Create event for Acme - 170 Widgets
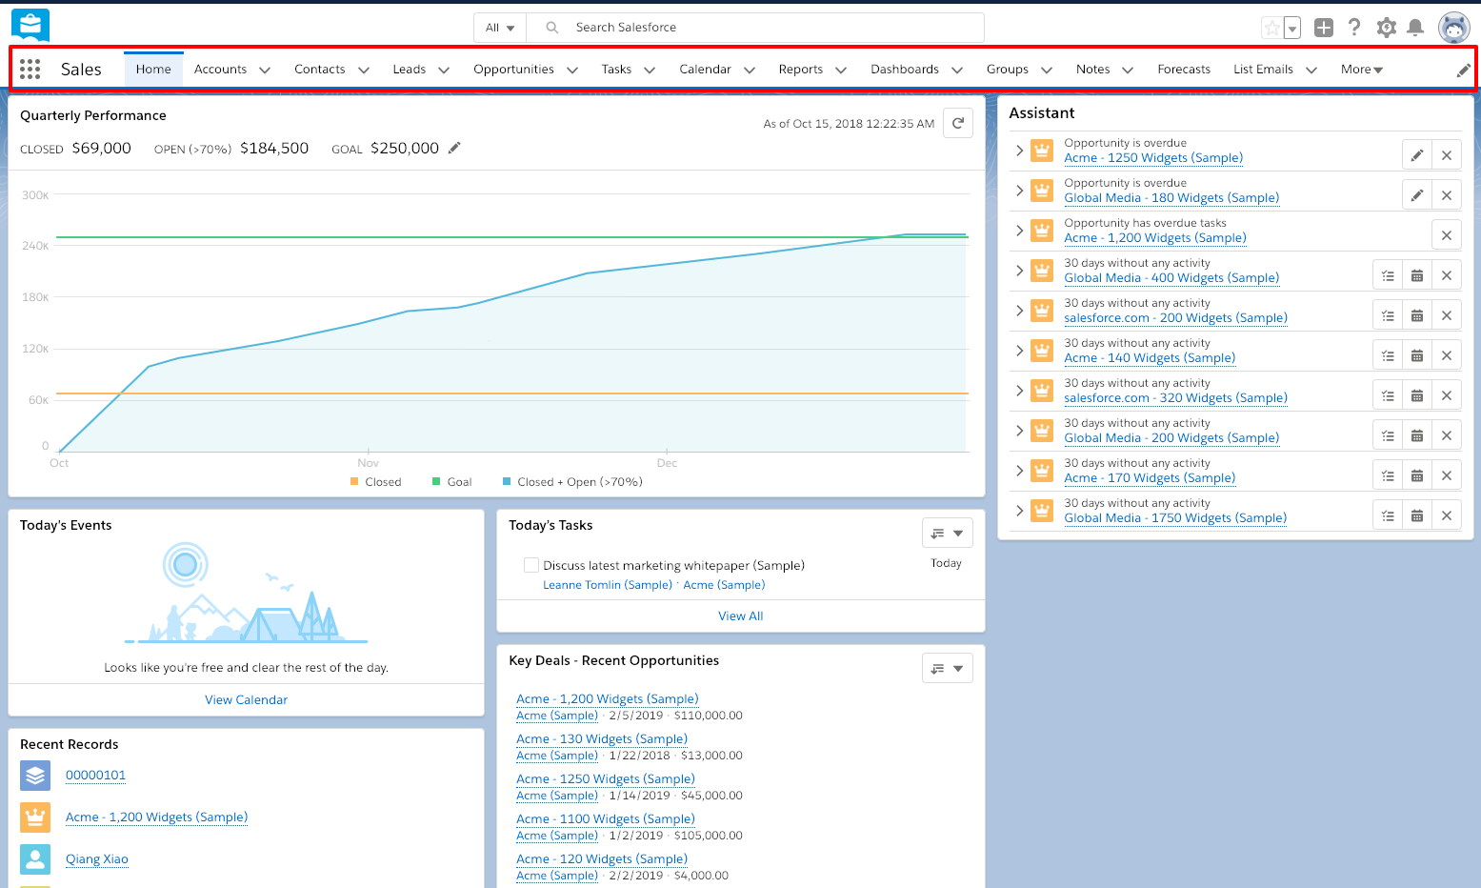This screenshot has width=1481, height=888. pos(1417,475)
